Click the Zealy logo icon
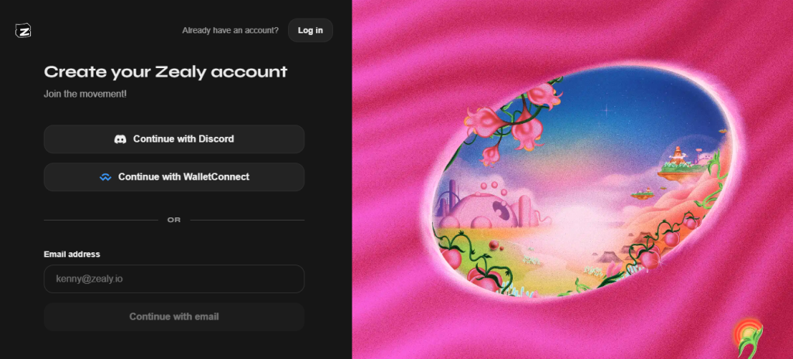Viewport: 793px width, 359px height. coord(23,30)
